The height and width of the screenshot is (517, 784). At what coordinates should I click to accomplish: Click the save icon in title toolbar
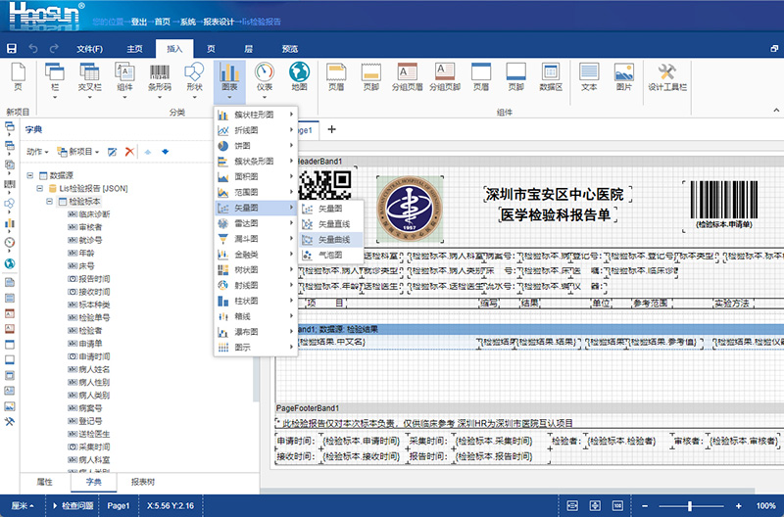tap(11, 48)
